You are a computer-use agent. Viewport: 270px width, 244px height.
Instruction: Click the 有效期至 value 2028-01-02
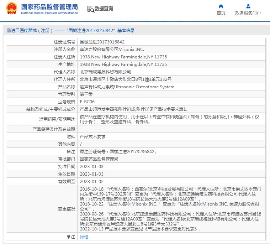coord(92,182)
